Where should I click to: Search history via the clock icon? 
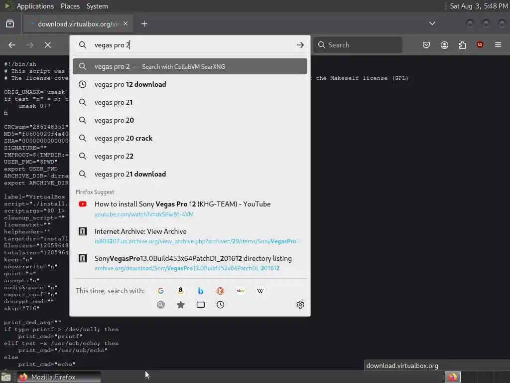[221, 305]
